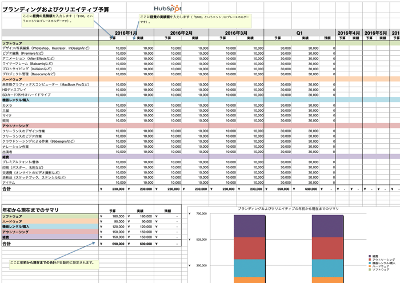This screenshot has height=283, width=400.
Task: Select the ワイヤーフレーム (Balsamiqなど) row label
Action: 27,64
